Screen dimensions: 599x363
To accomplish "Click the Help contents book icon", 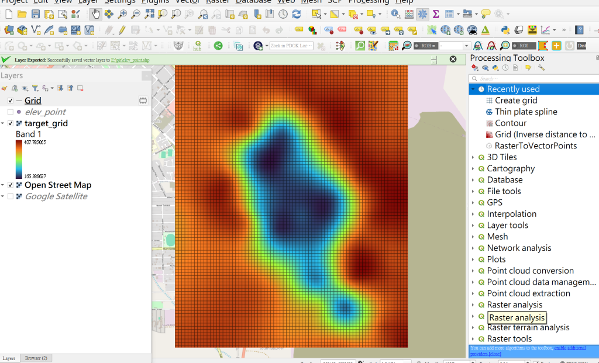I will 579,30.
